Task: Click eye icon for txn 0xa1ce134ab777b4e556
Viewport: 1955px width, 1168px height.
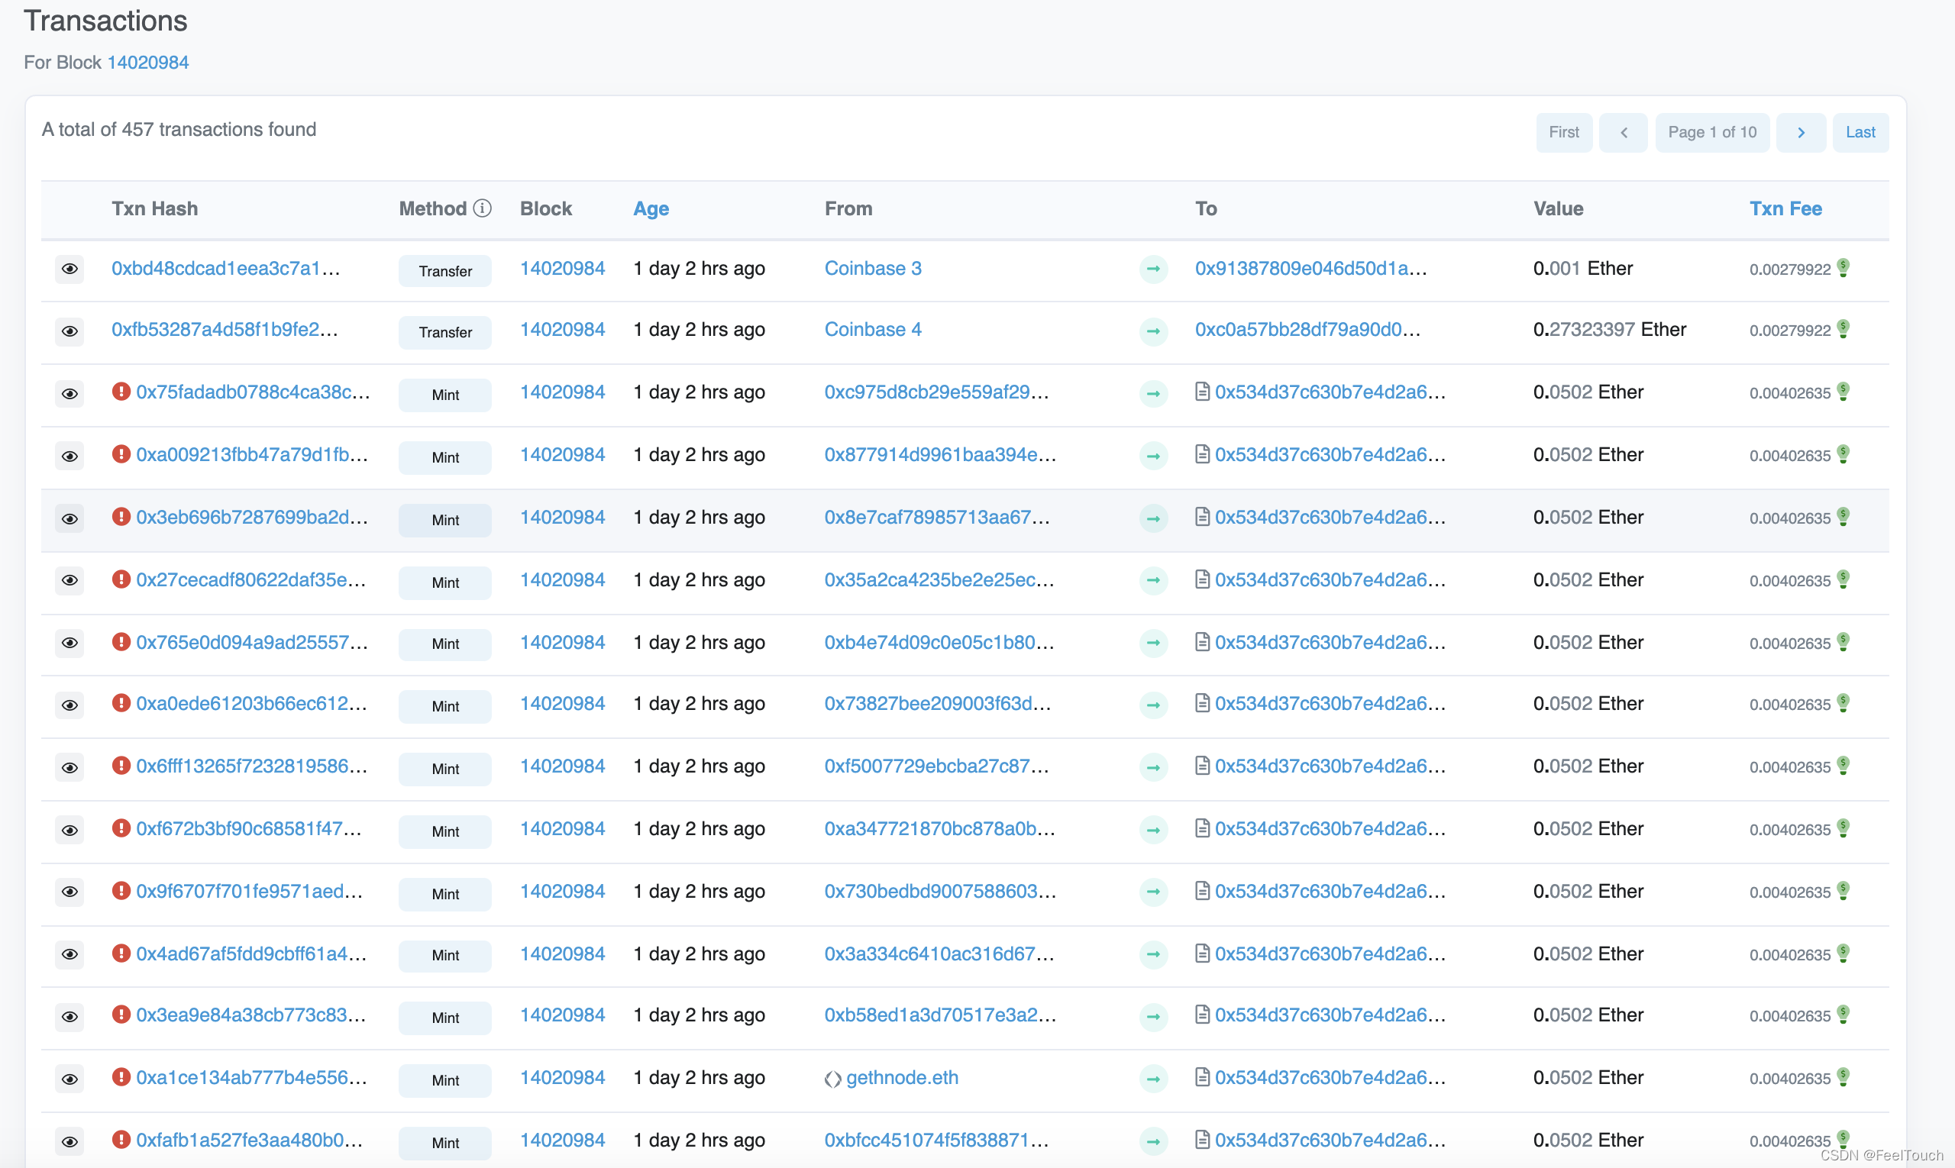Action: tap(69, 1079)
